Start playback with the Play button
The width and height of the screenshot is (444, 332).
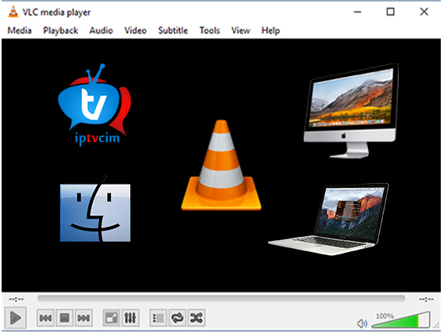point(16,318)
